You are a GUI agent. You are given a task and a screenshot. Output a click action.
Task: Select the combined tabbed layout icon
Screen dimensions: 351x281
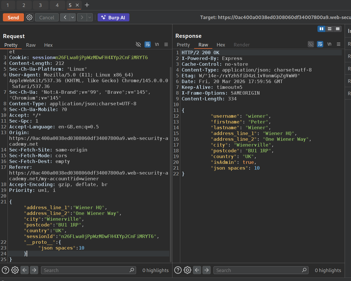337,29
